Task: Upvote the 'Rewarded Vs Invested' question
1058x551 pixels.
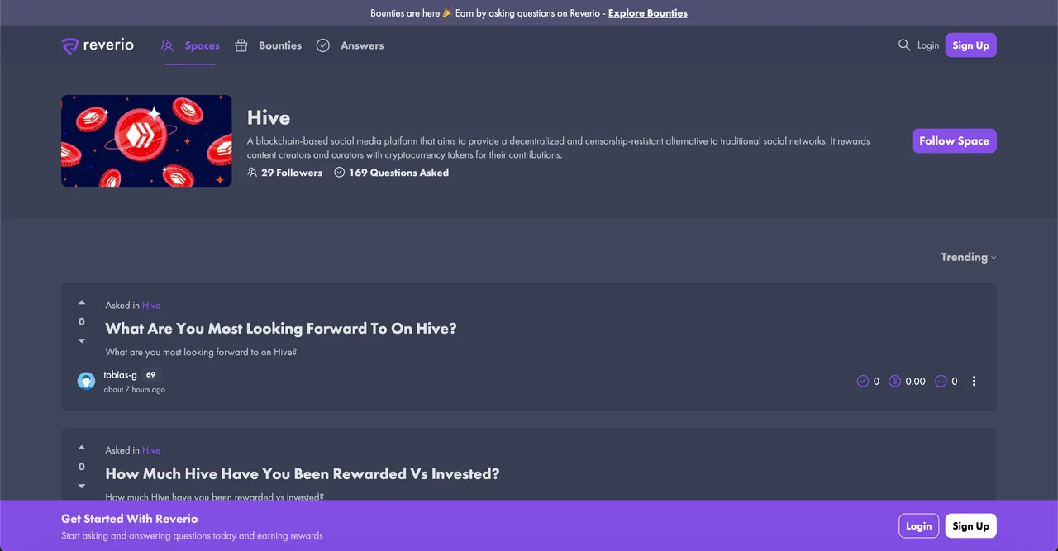Action: pyautogui.click(x=82, y=448)
